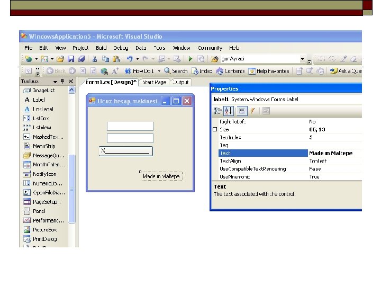This screenshot has height=286, width=381.
Task: Click the Toolbox scrollbar up arrow
Action: point(71,90)
